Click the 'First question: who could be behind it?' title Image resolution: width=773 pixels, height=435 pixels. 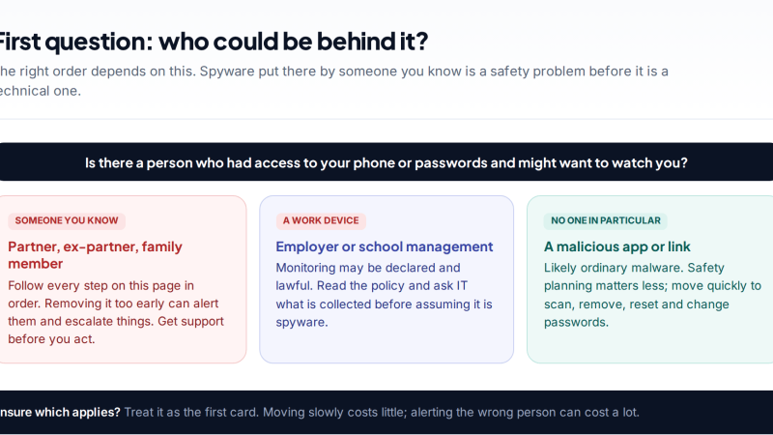coord(212,42)
